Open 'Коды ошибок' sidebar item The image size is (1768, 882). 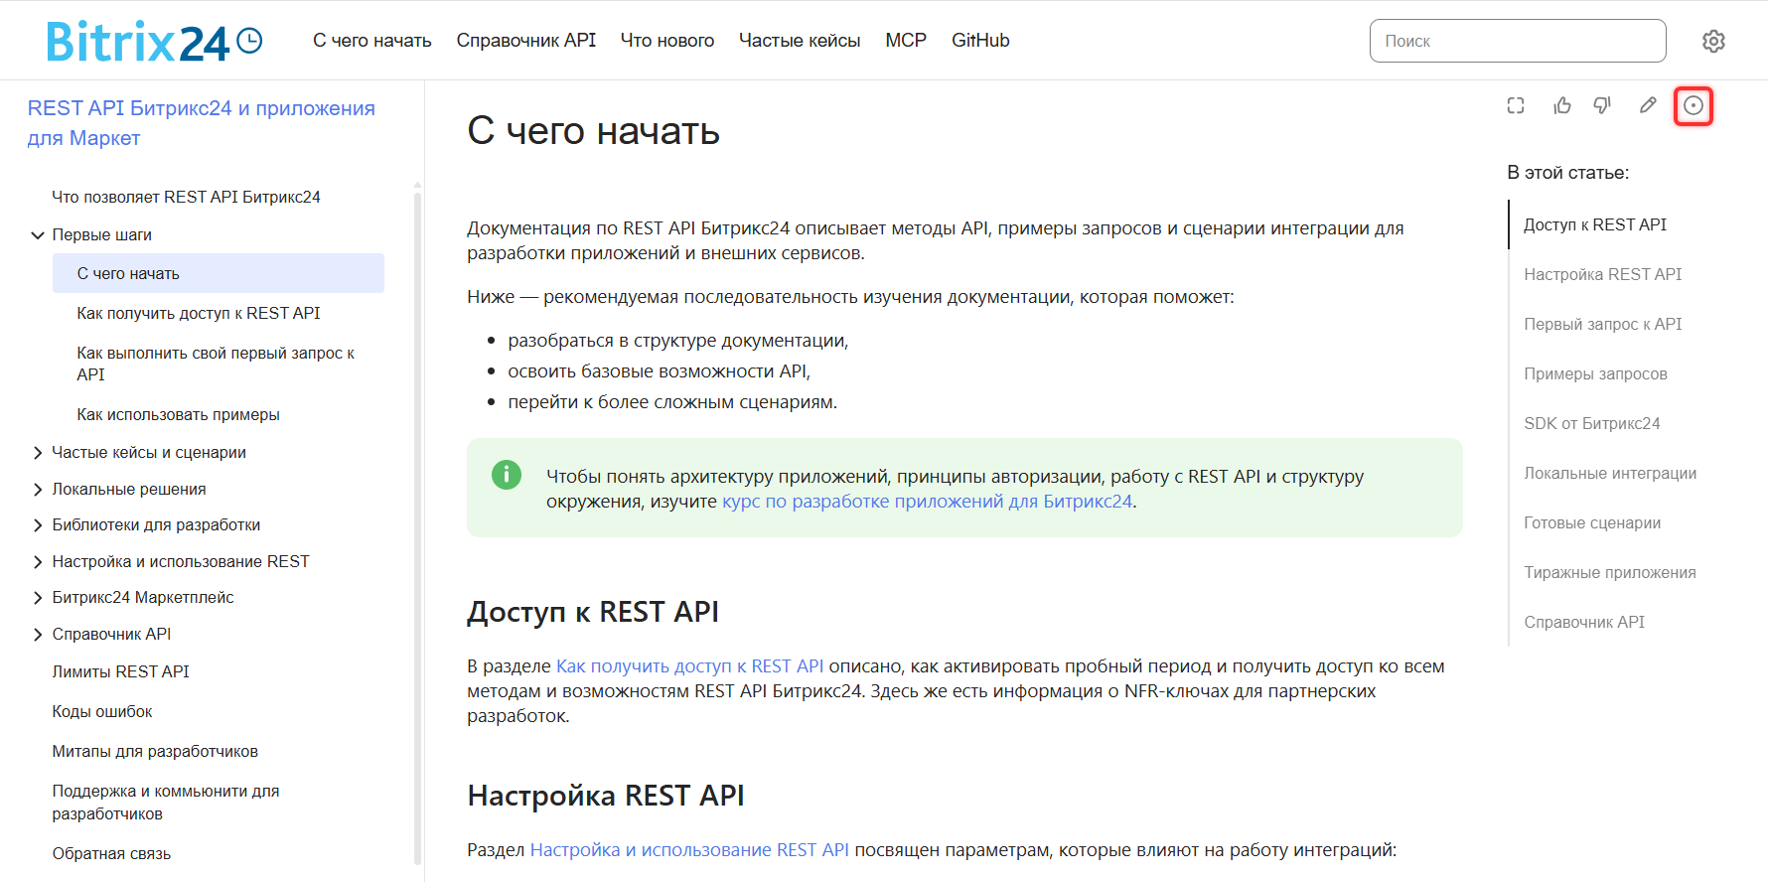tap(102, 712)
